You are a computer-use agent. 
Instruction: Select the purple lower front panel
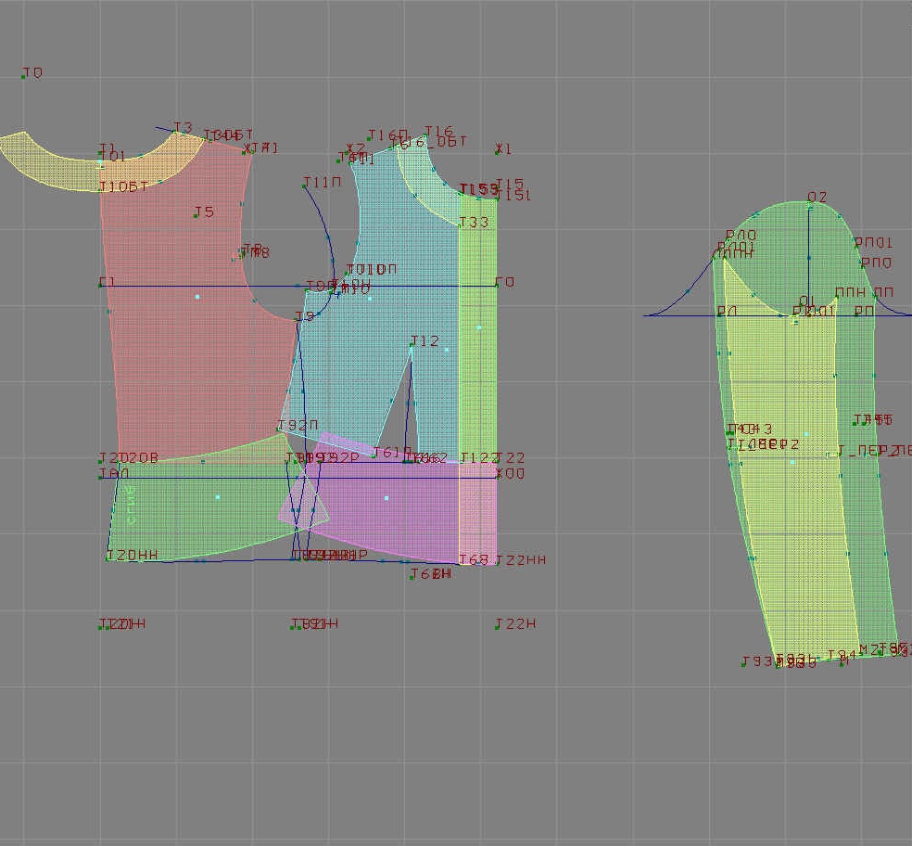(x=389, y=510)
